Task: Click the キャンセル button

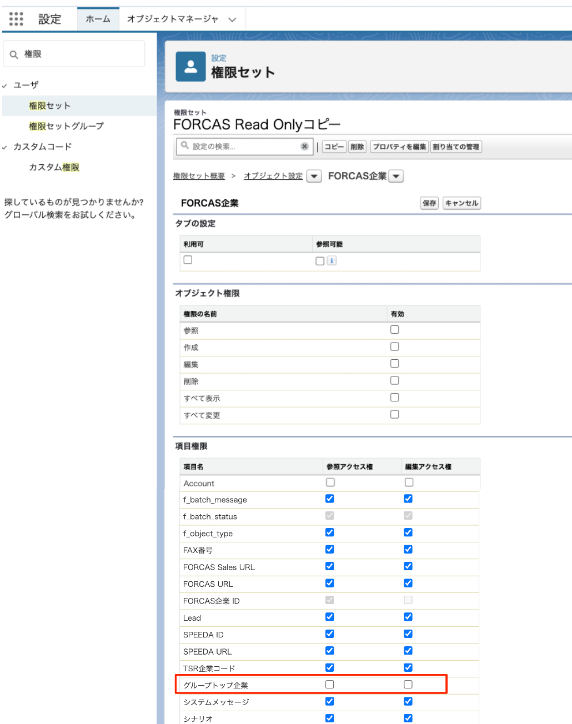Action: click(x=461, y=203)
